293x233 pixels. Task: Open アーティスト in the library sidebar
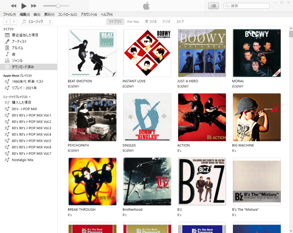click(x=19, y=41)
